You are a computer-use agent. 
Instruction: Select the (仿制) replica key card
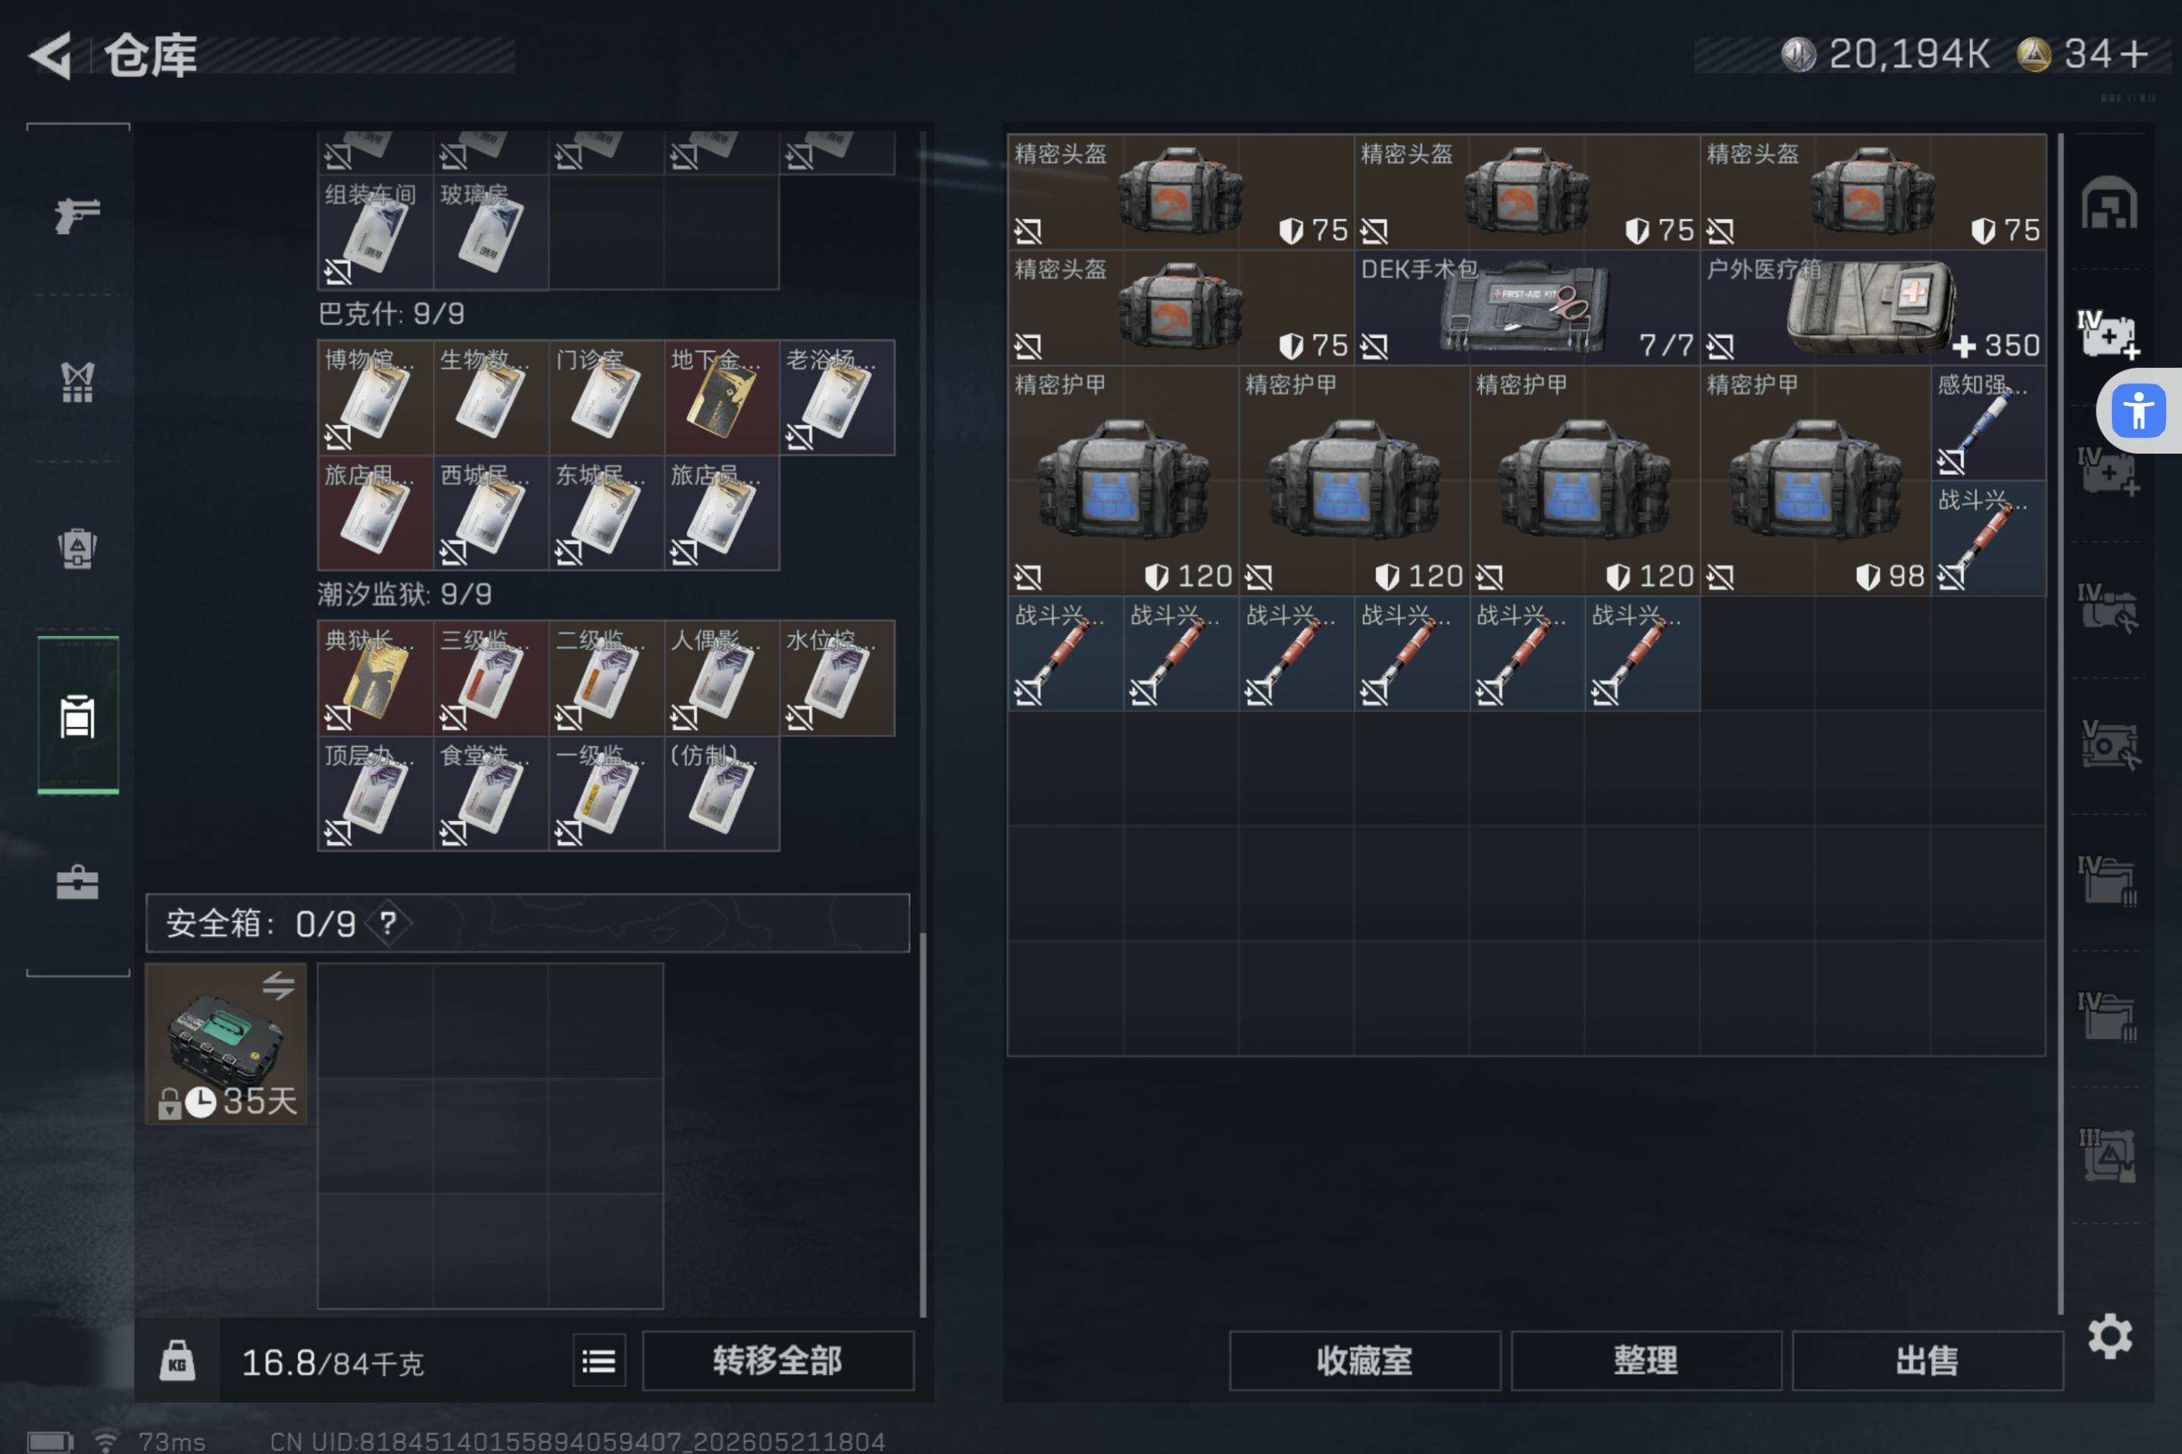click(722, 793)
